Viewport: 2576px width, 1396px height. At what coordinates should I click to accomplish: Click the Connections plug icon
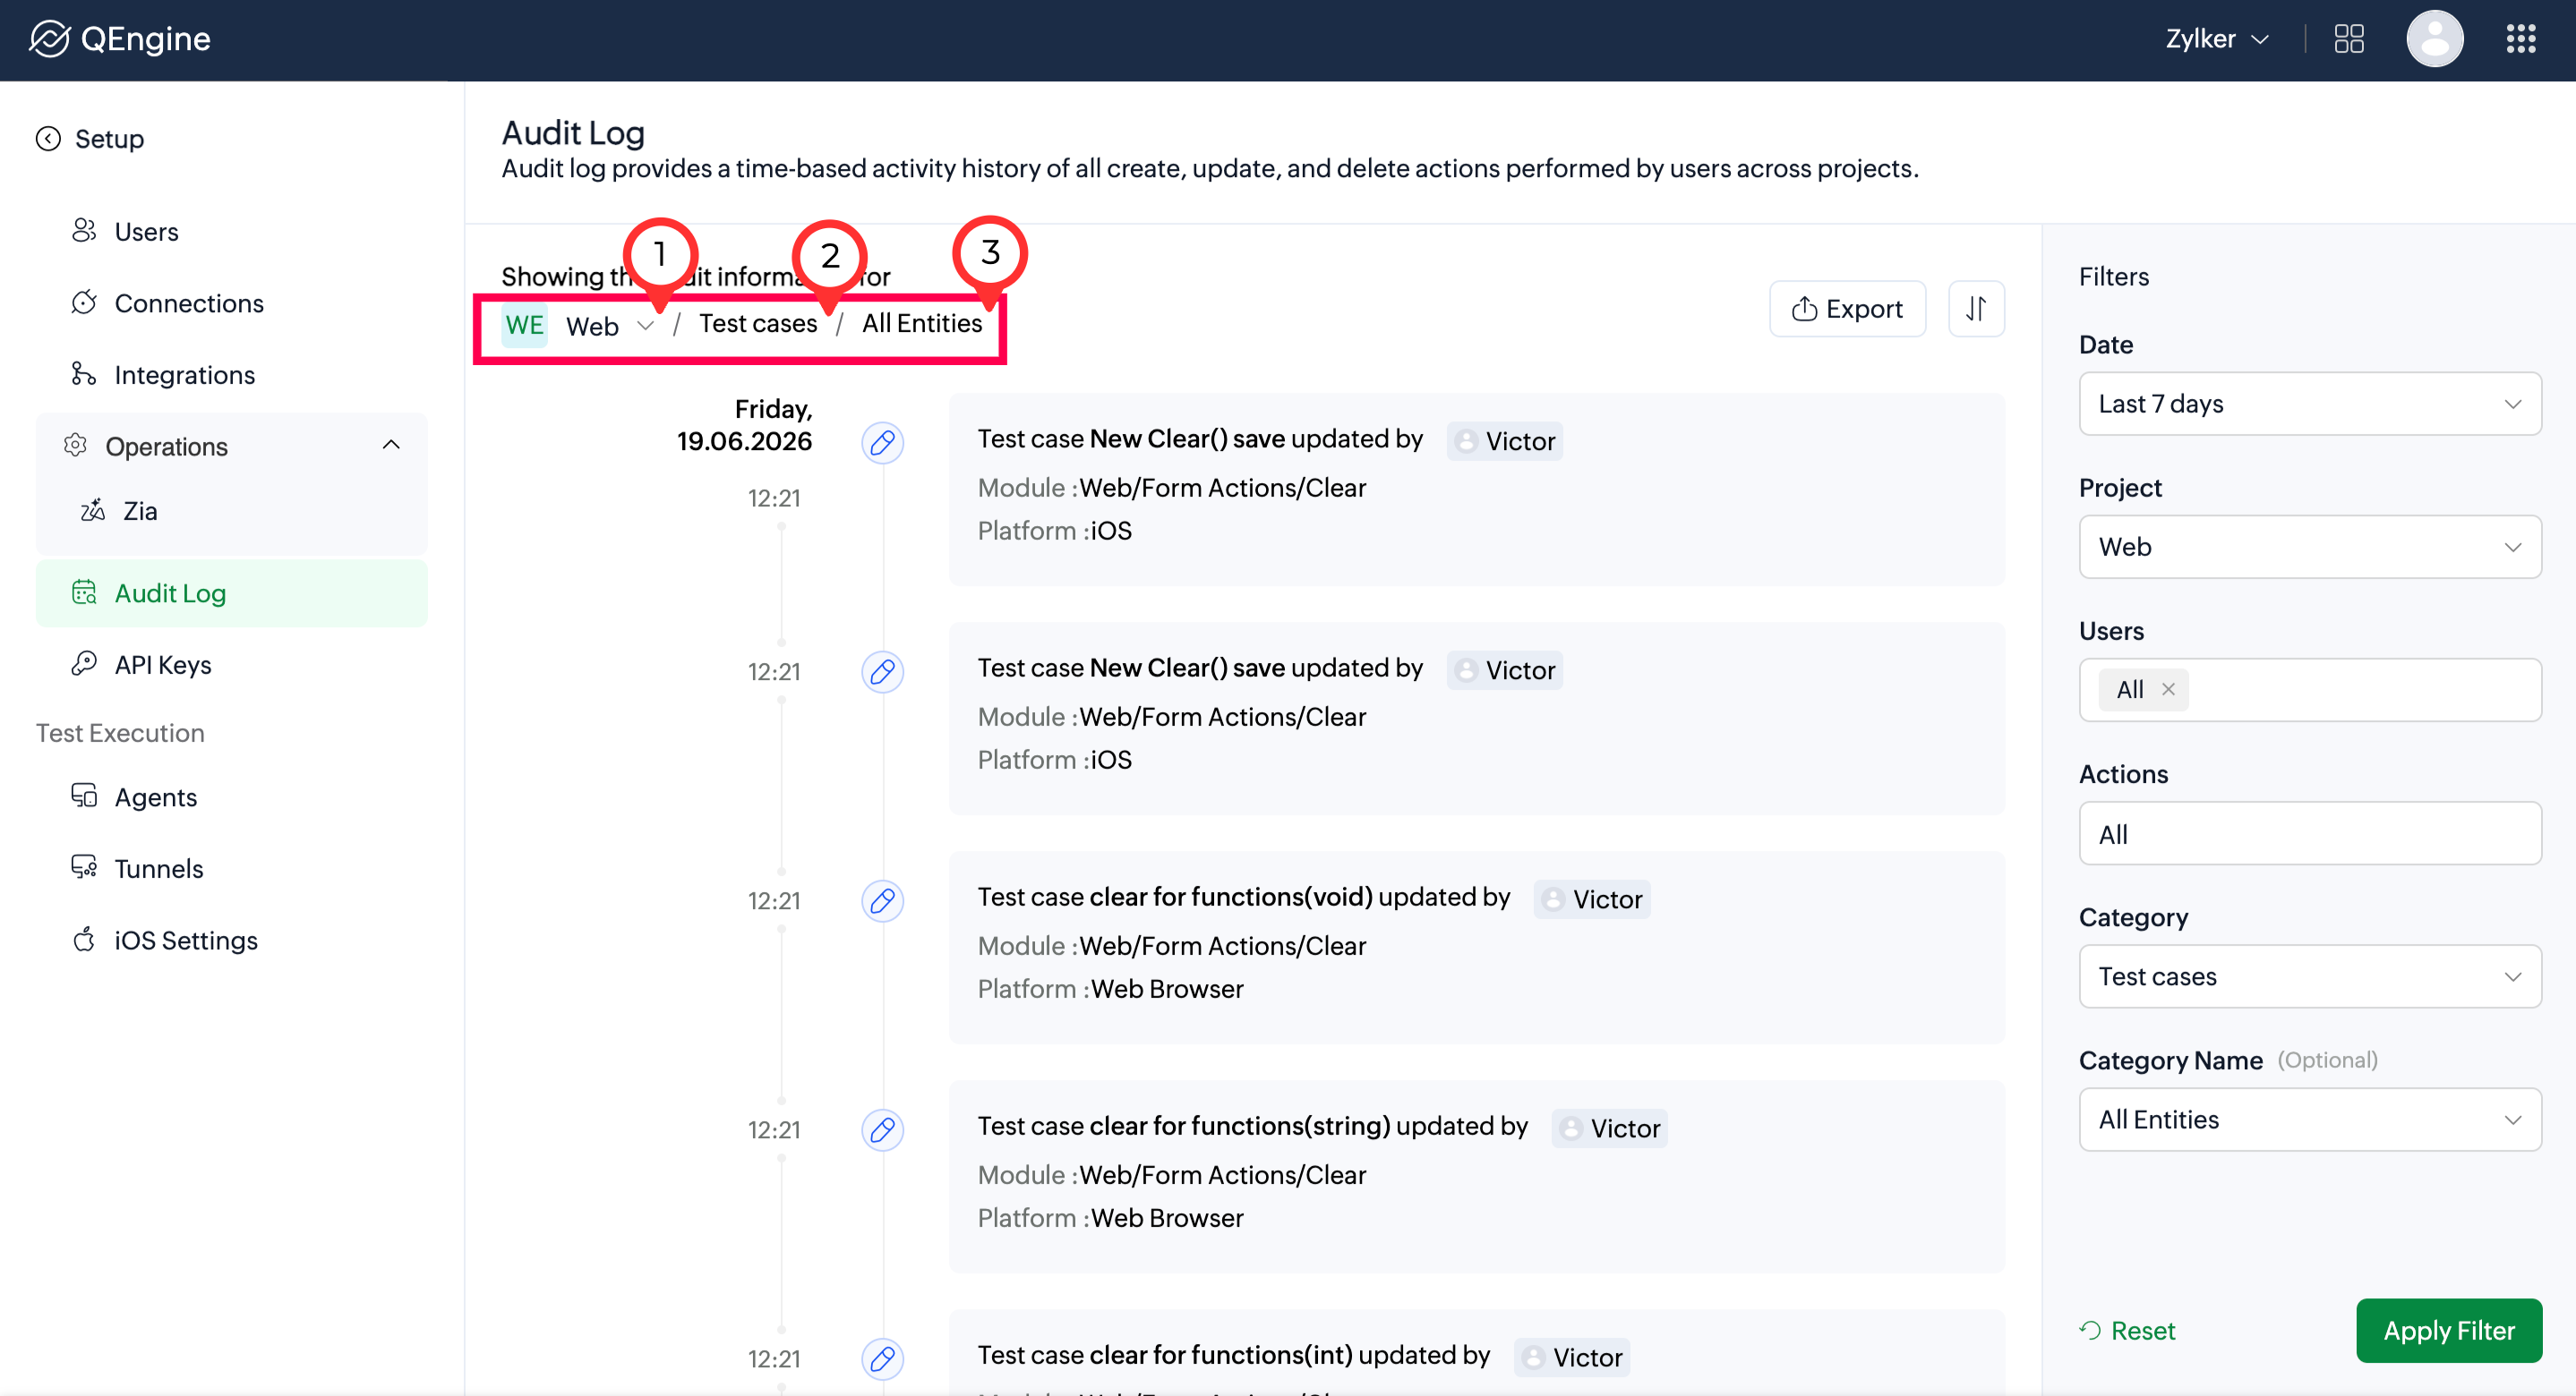pos(84,302)
